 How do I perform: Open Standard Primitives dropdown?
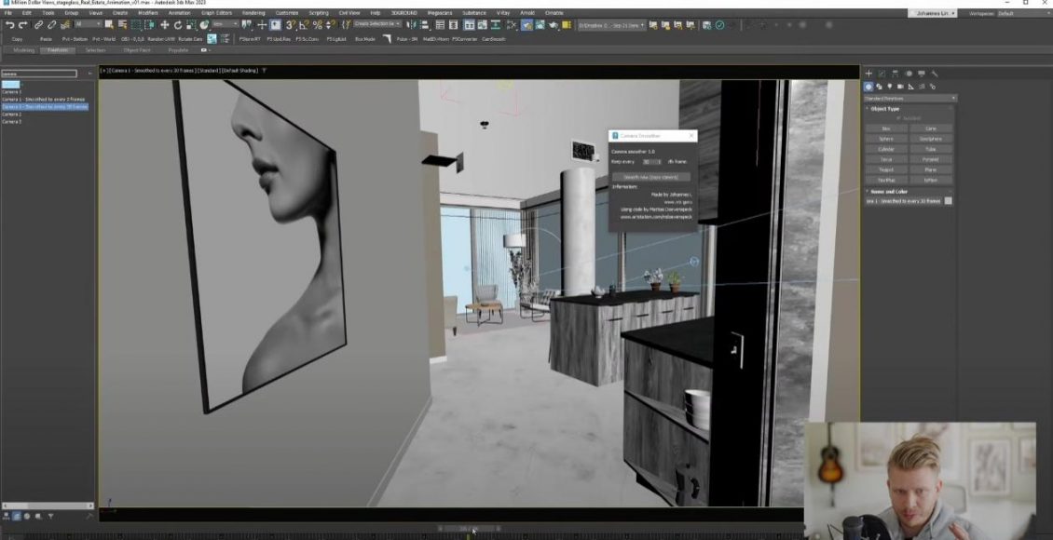pos(909,98)
